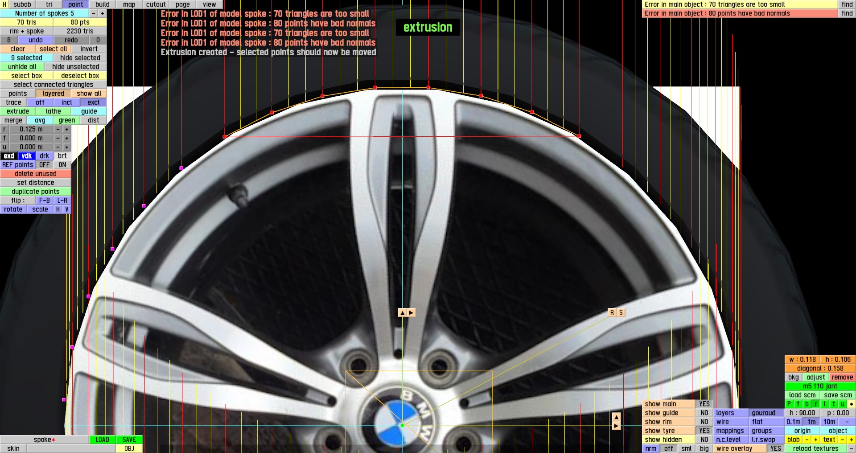Increase the number of spokes with plus
This screenshot has width=856, height=453.
pyautogui.click(x=103, y=13)
